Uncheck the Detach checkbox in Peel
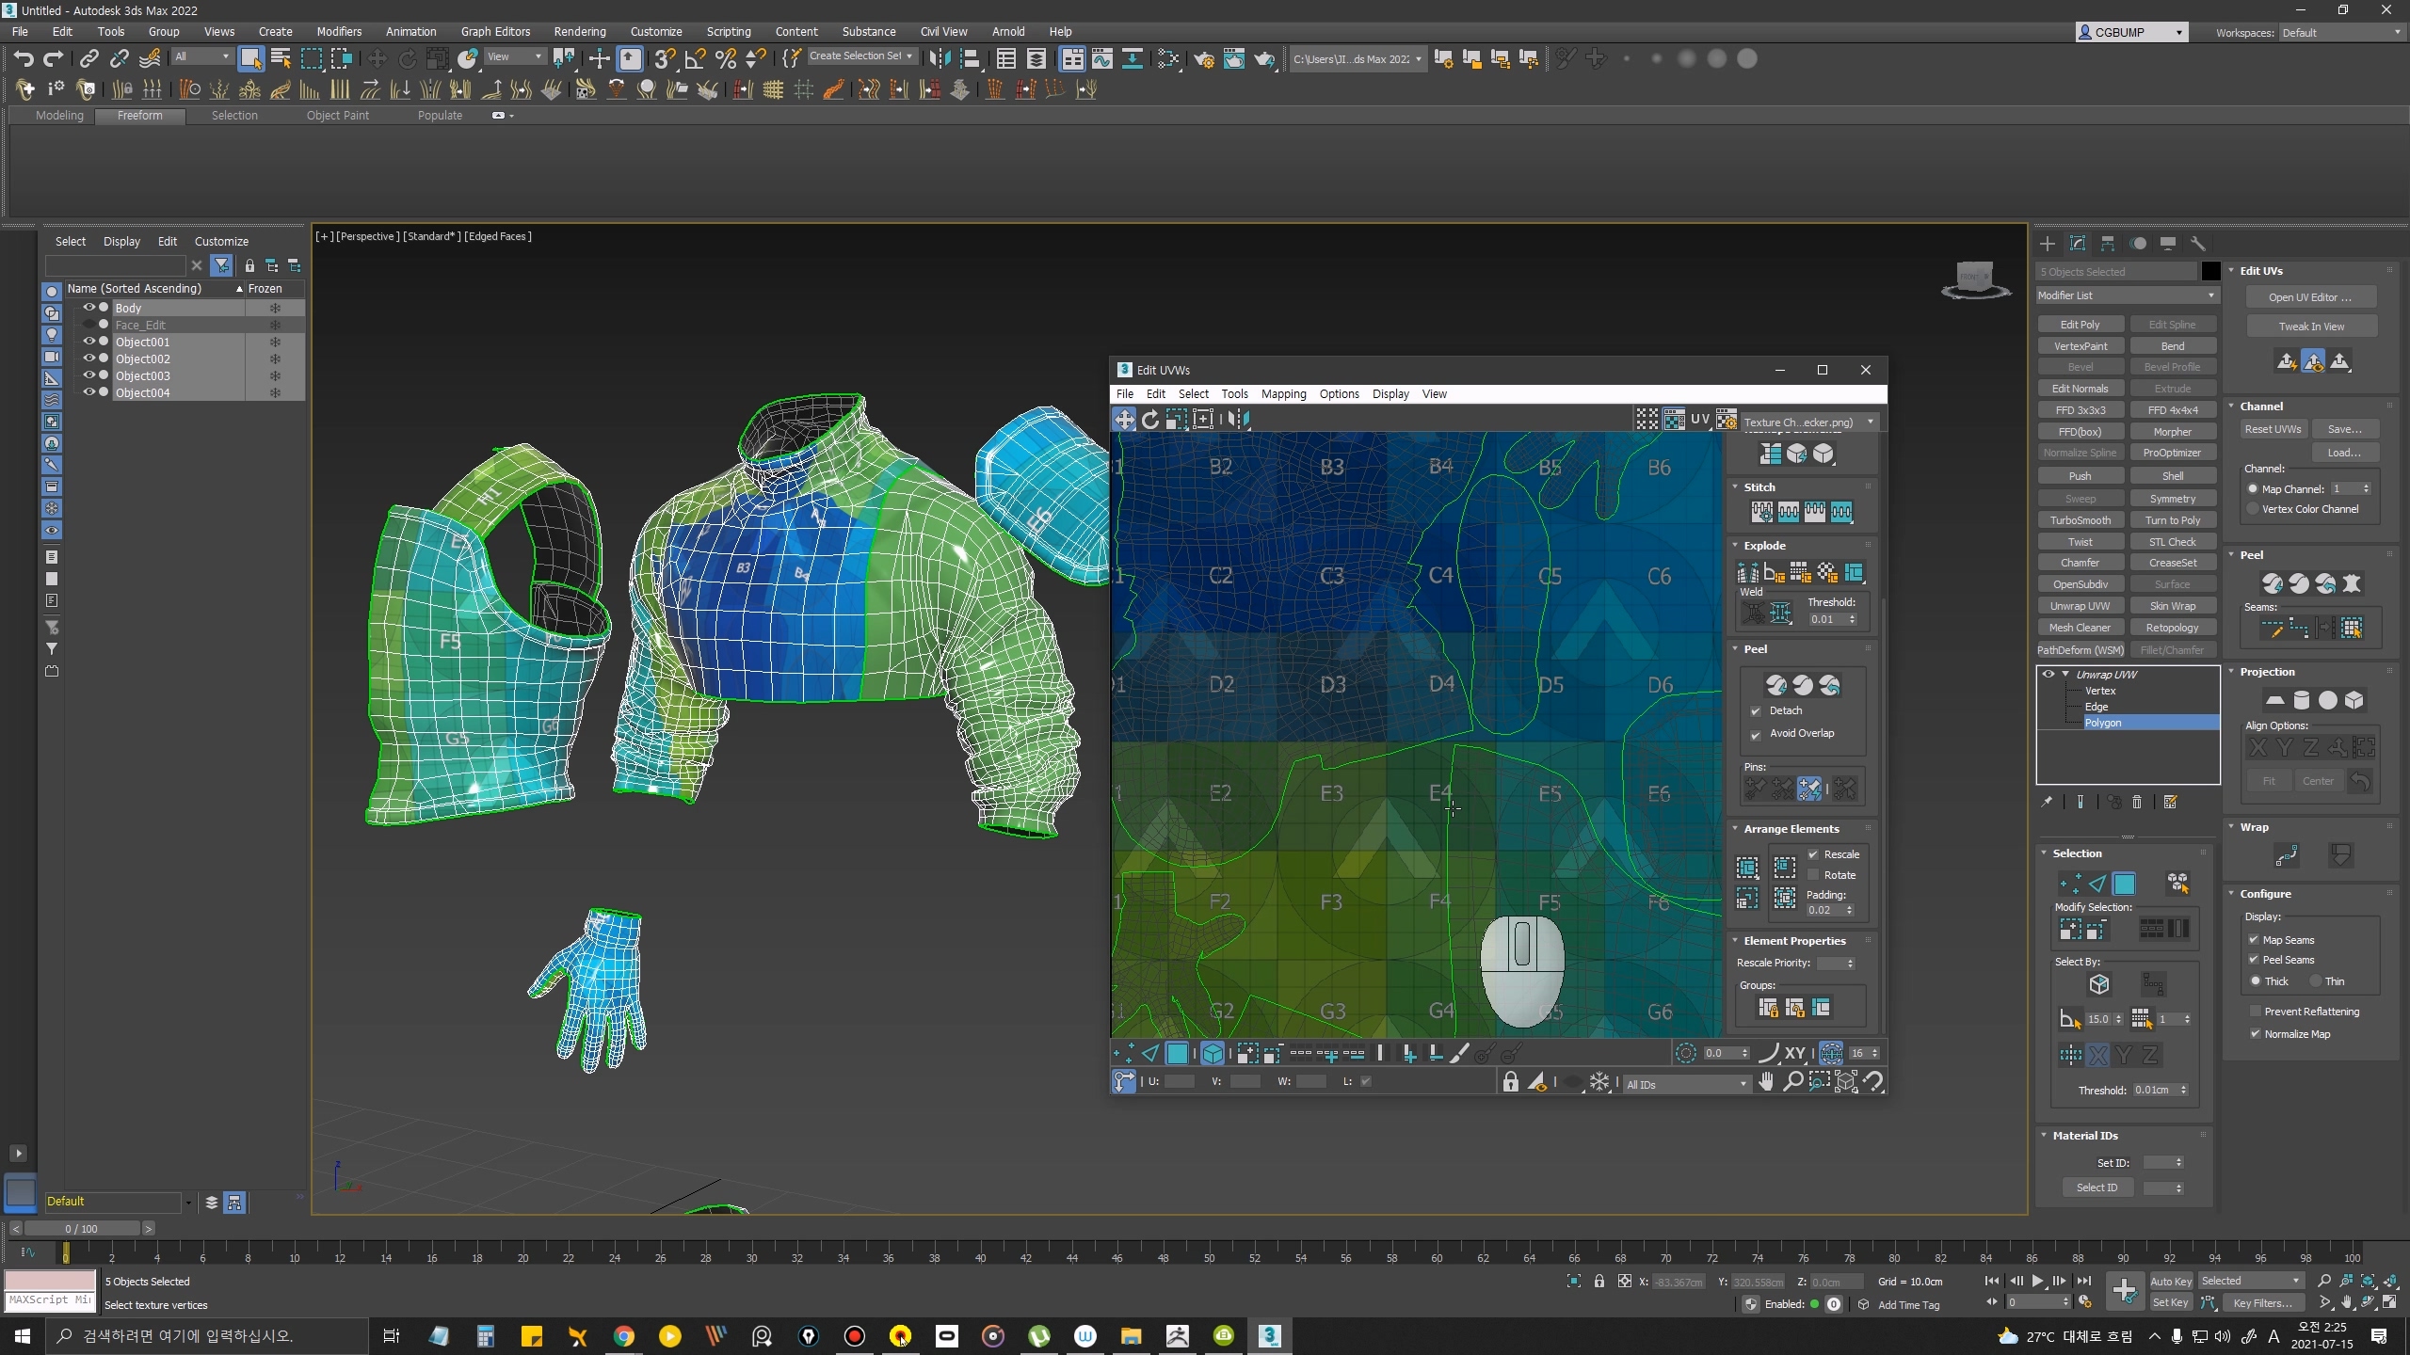 pyautogui.click(x=1756, y=711)
